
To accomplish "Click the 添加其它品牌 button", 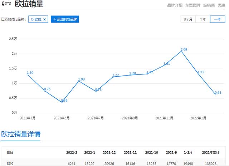I will [65, 19].
